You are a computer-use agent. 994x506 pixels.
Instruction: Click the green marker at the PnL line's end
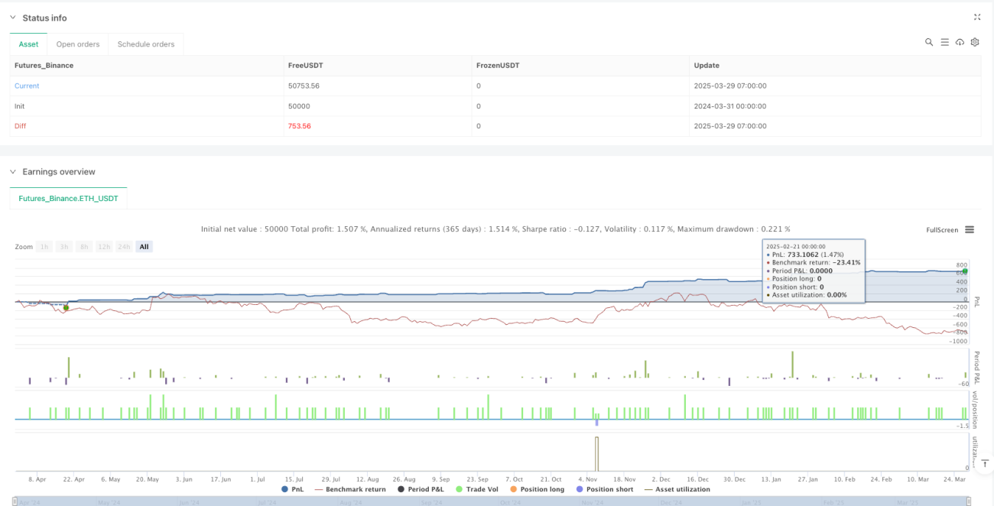tap(965, 271)
